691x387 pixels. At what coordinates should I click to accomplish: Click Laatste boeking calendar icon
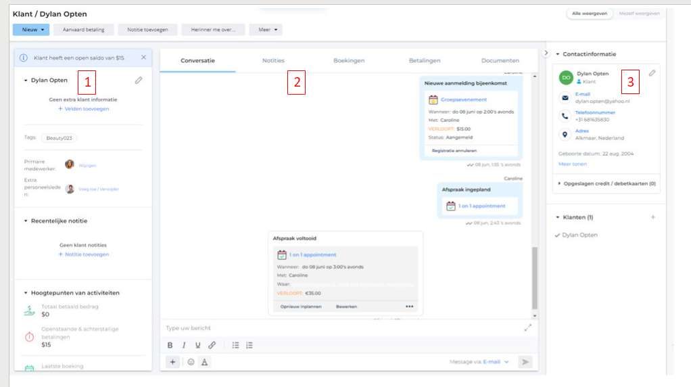tap(30, 368)
